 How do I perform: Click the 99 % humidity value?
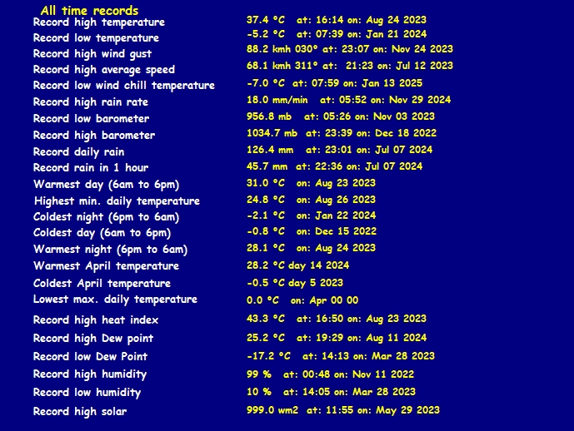pos(330,374)
